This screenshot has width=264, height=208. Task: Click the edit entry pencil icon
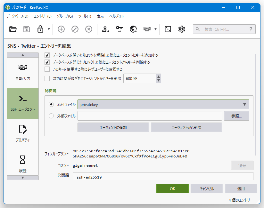pos(75,29)
